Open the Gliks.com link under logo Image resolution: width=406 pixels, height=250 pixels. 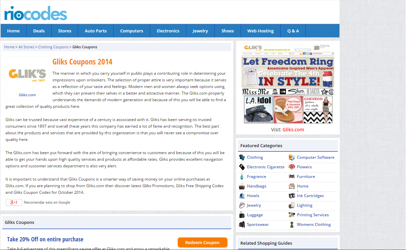(27, 95)
